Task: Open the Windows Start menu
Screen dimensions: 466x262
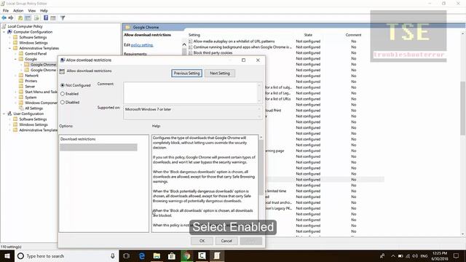Action: pyautogui.click(x=7, y=255)
